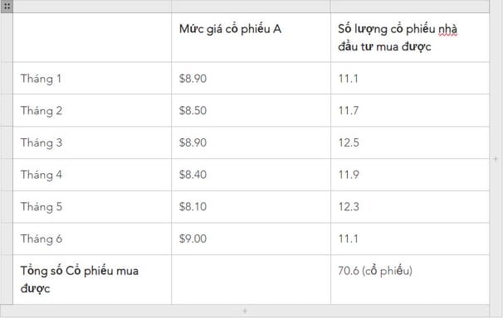Screen dimensions: 503x318
Task: Select the row handle left of Tháng 4
Action: click(x=7, y=175)
